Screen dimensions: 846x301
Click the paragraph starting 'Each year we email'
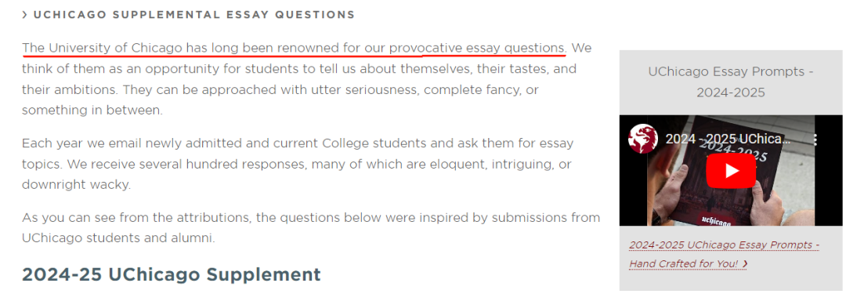(x=298, y=164)
